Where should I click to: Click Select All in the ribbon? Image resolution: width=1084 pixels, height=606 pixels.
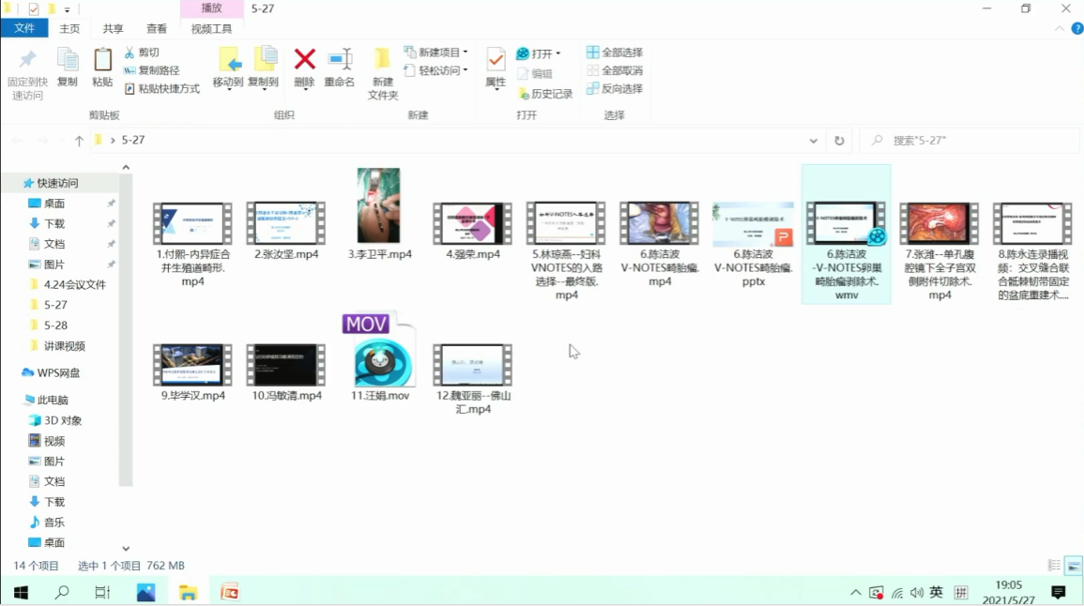(x=615, y=53)
